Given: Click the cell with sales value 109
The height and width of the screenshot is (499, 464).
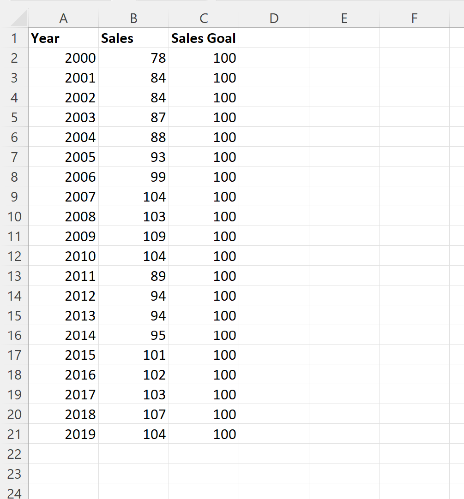Looking at the screenshot, I should coord(133,236).
